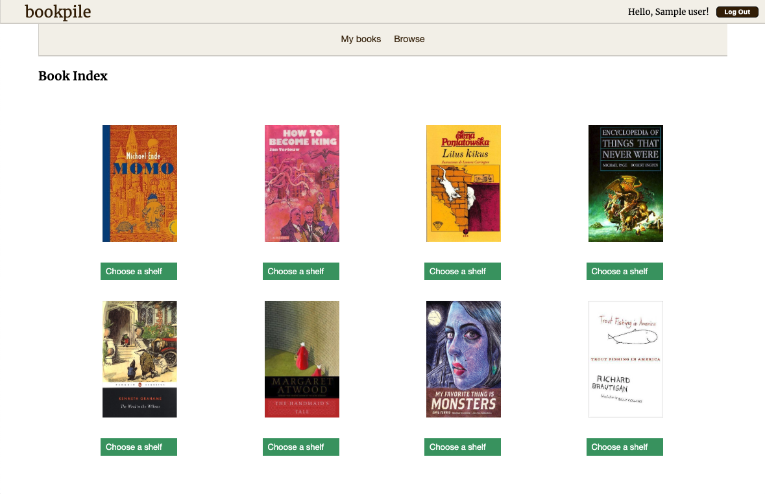This screenshot has width=765, height=494.
Task: Click the Hello, Sample user! greeting
Action: (x=668, y=12)
